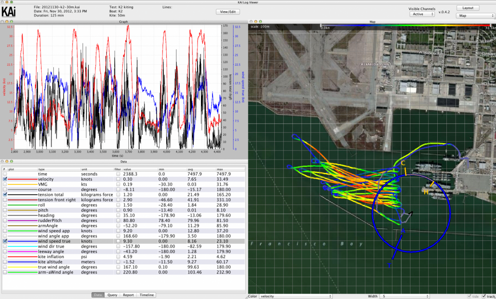Switch to the Data tab
The width and height of the screenshot is (496, 299).
coord(98,295)
